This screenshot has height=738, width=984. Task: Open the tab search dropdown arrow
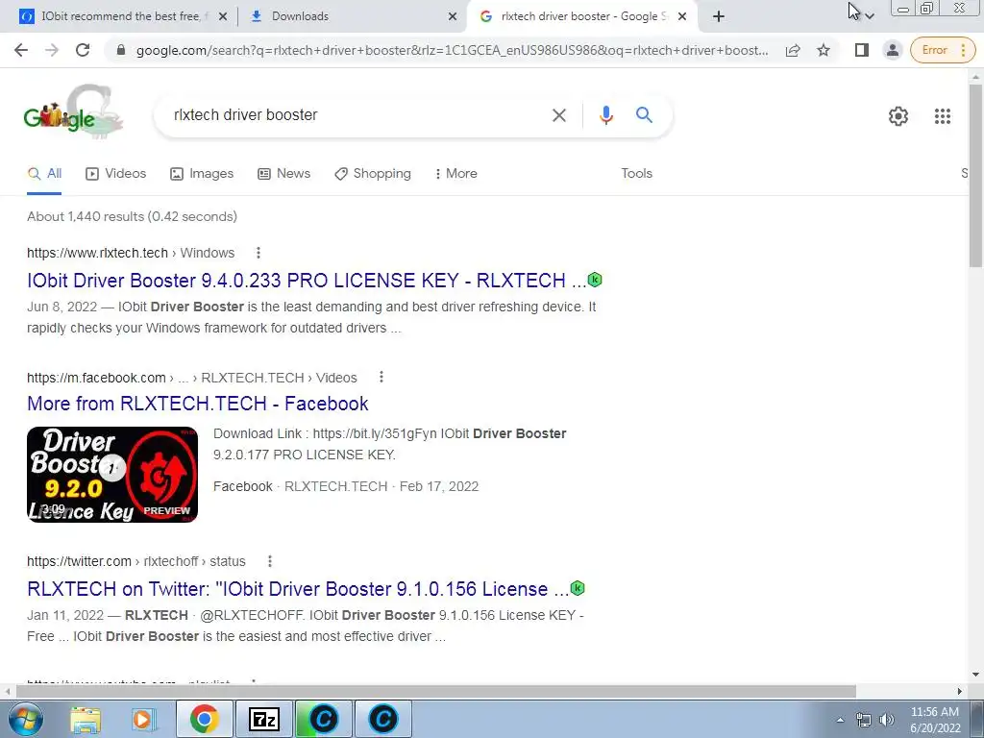point(869,16)
